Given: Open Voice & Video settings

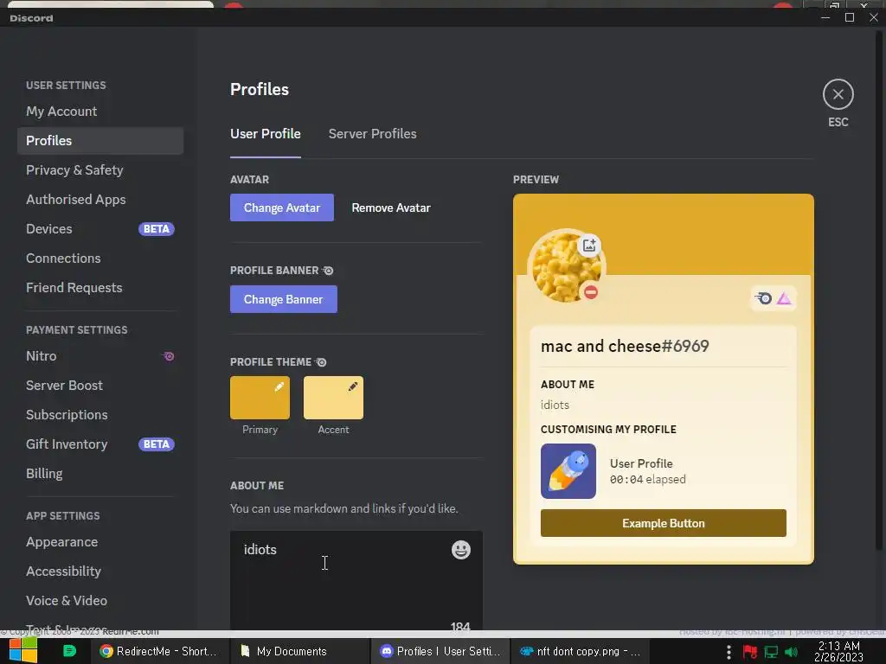Looking at the screenshot, I should pyautogui.click(x=100, y=600).
